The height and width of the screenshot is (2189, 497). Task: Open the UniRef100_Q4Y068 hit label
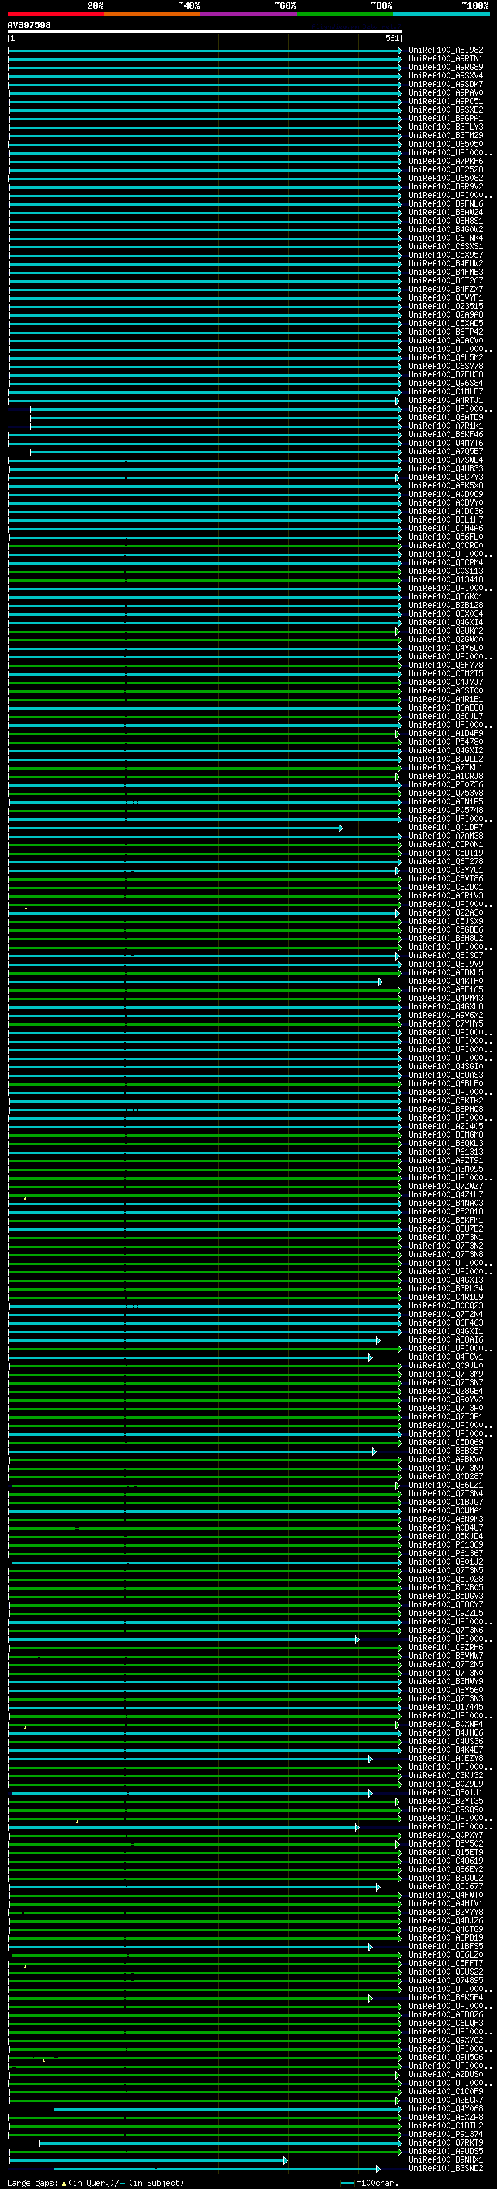(445, 2108)
